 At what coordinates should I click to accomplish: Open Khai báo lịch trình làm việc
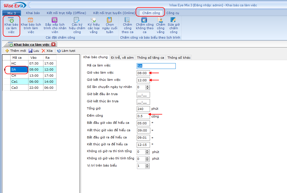click(x=31, y=25)
